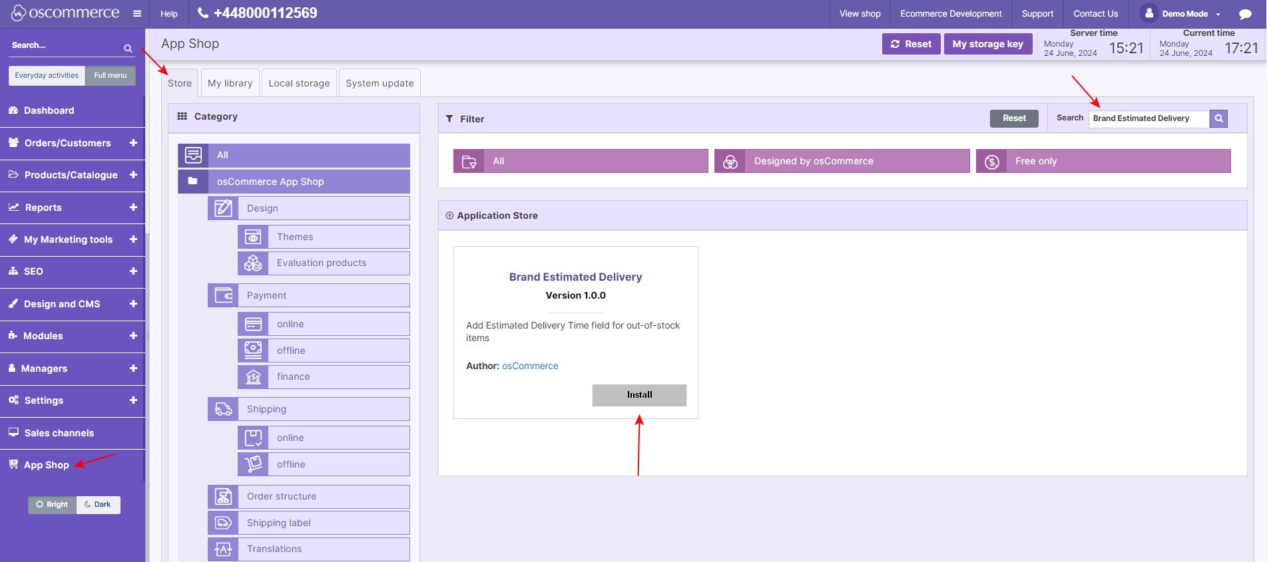The image size is (1267, 562).
Task: Open the osCommerce author link
Action: (x=530, y=366)
